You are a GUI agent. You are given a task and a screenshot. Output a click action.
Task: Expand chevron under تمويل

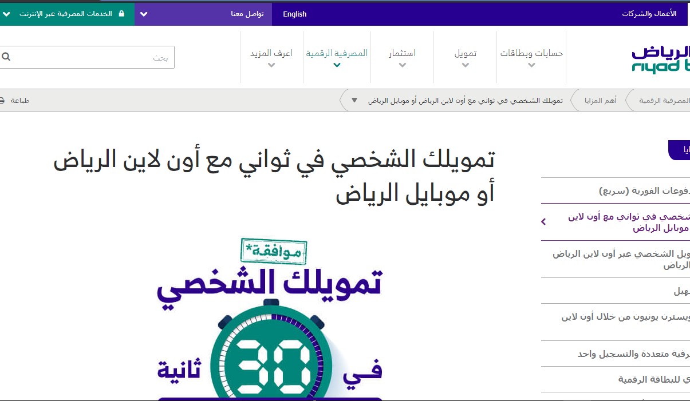click(466, 65)
